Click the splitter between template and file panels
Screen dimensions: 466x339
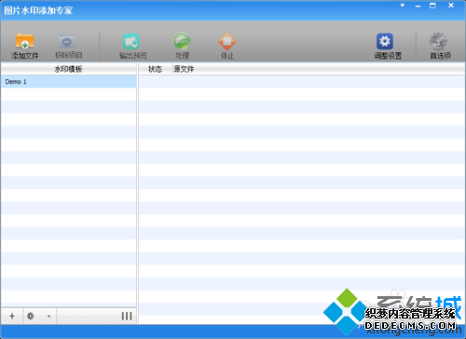pos(137,194)
